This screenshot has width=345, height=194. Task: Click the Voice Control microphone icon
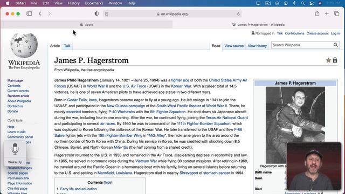(15, 149)
